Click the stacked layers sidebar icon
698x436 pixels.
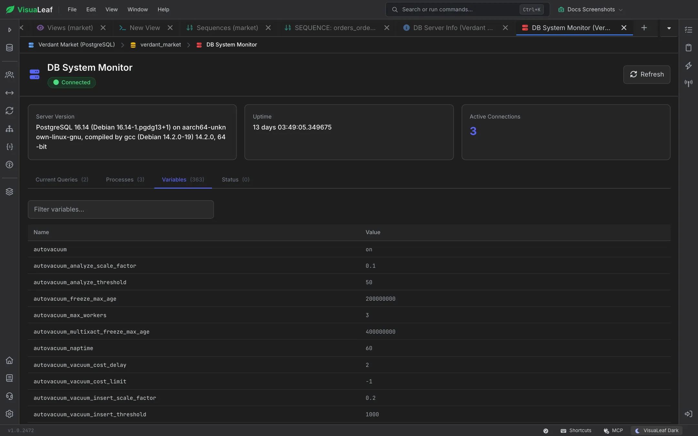point(9,192)
